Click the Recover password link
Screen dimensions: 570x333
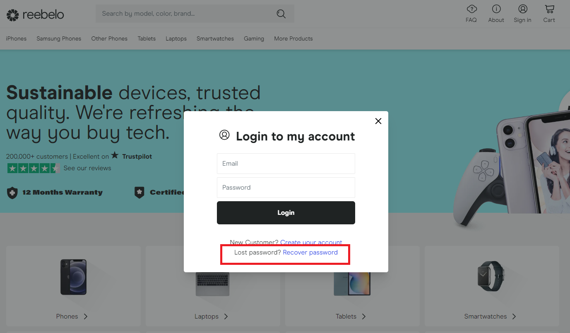(310, 252)
